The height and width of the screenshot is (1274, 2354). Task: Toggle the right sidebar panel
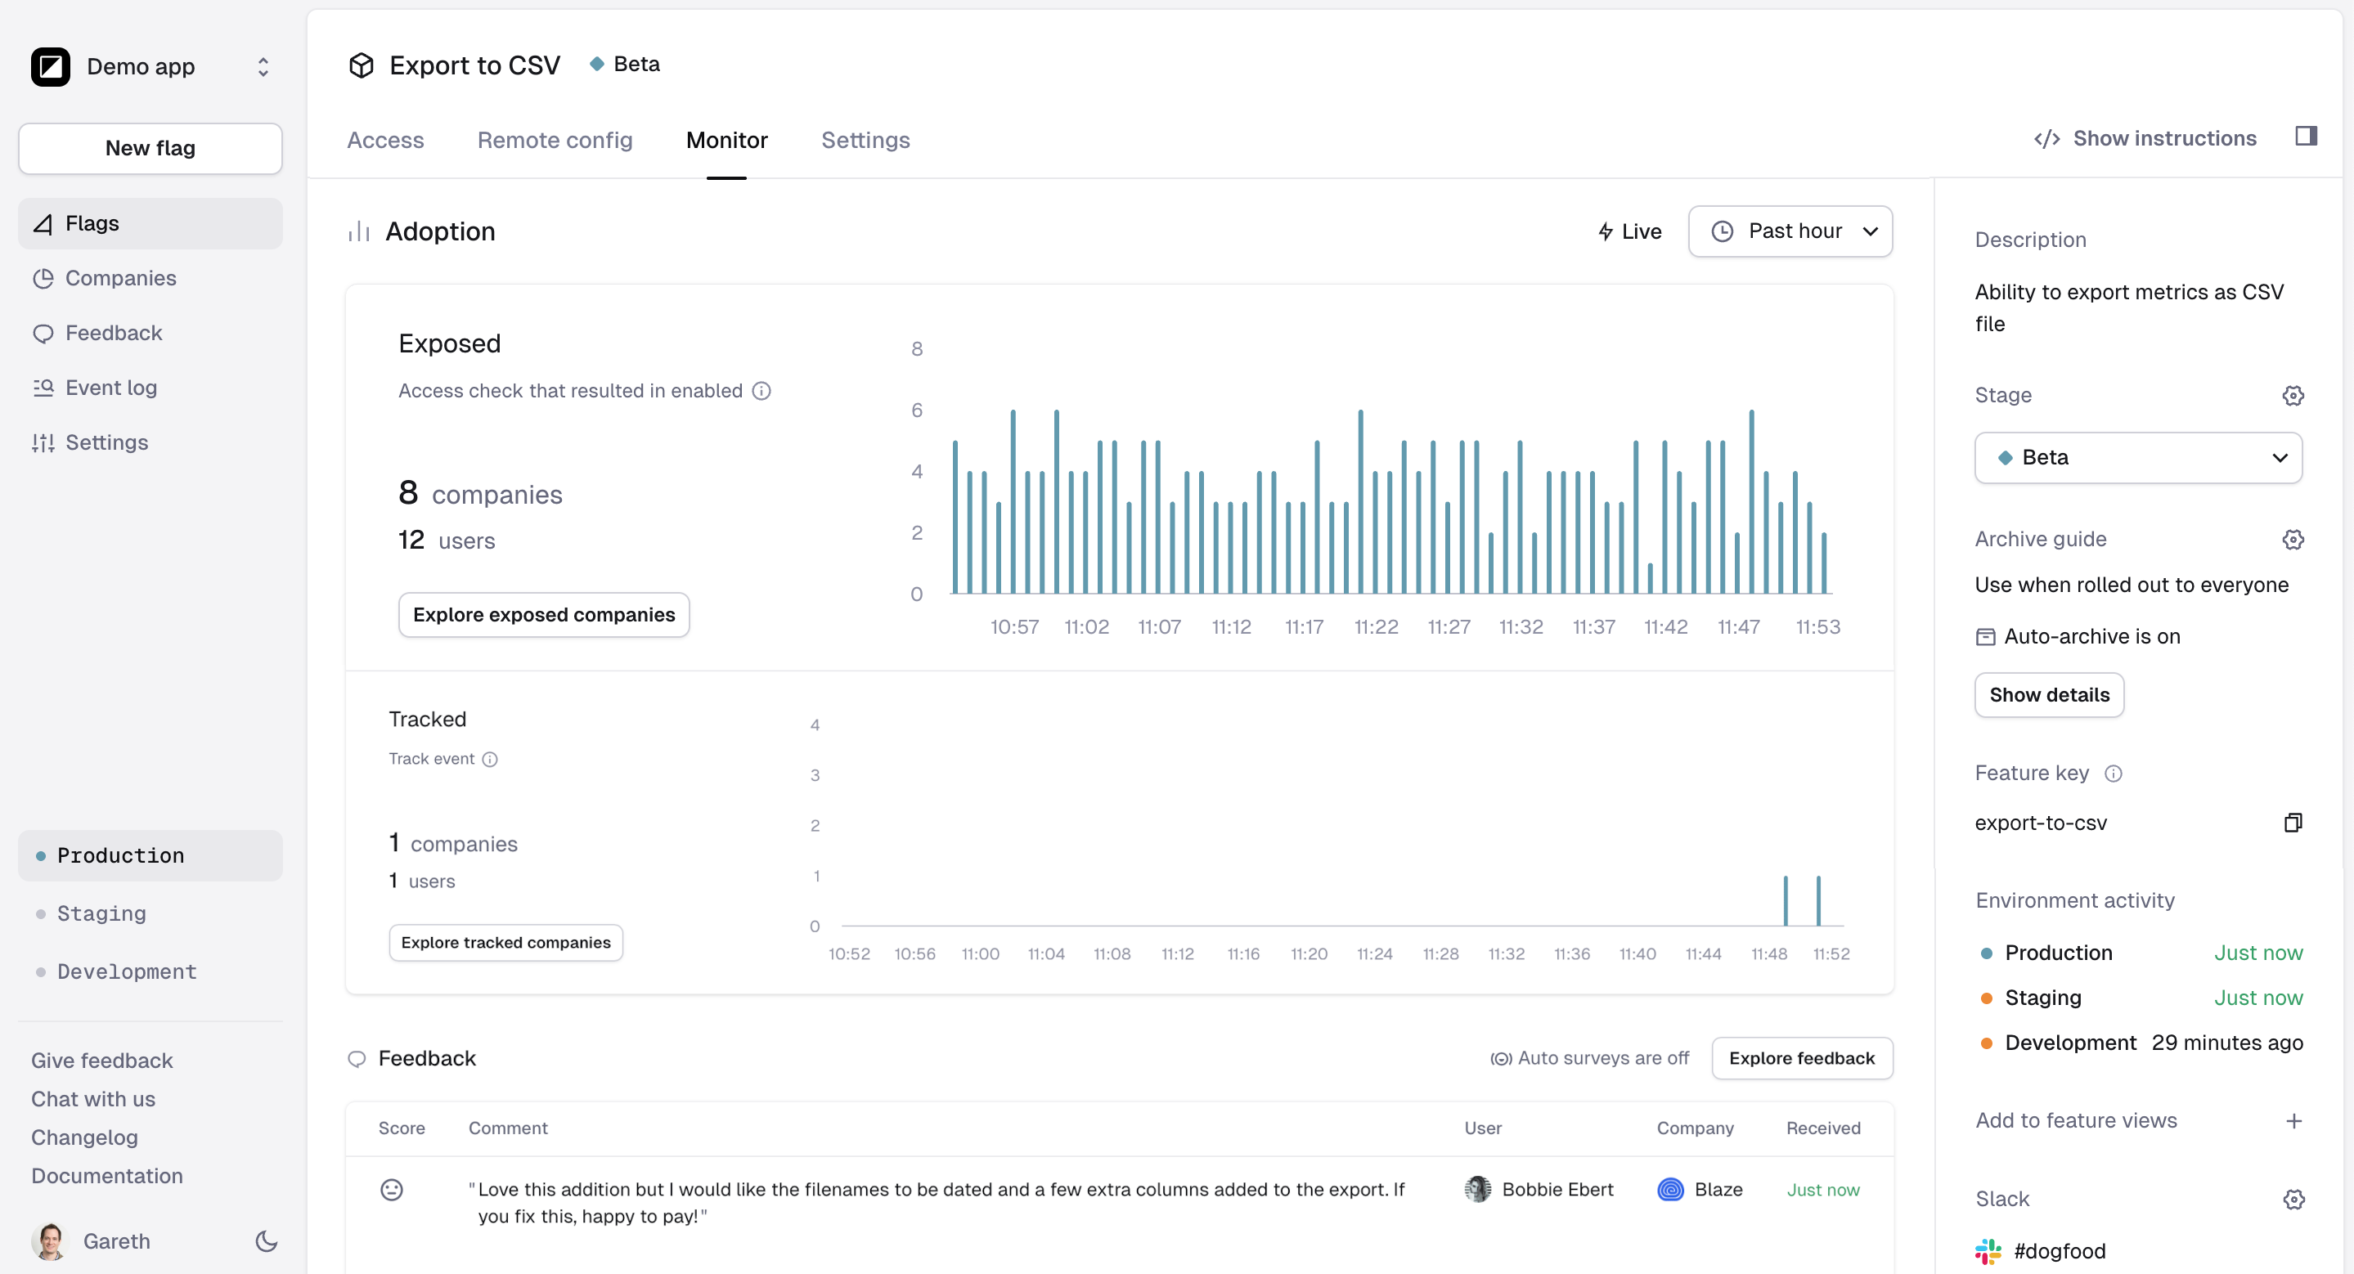pos(2306,137)
